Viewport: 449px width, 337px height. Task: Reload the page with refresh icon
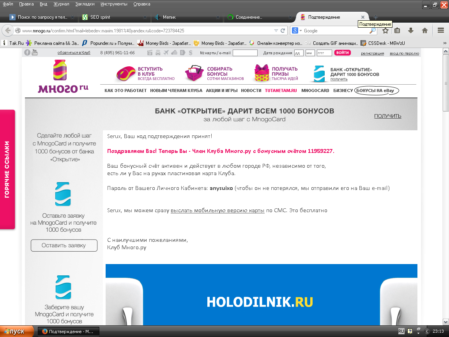pyautogui.click(x=283, y=30)
